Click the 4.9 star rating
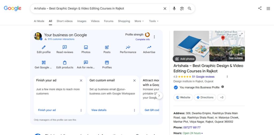Screen dimensions: 274x135 point(182,77)
